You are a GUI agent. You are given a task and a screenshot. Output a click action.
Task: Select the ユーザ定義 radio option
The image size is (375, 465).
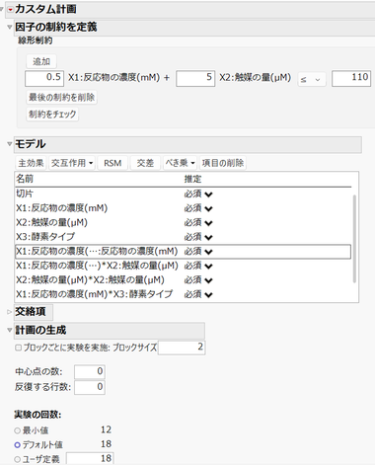(17, 459)
